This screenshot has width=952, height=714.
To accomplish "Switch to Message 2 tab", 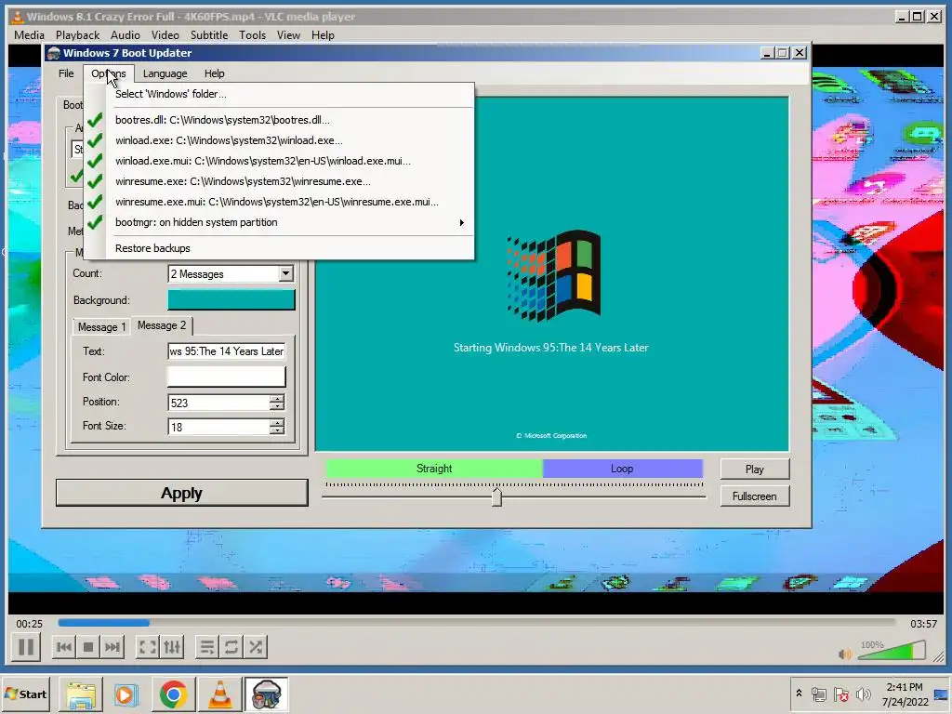I will (162, 325).
